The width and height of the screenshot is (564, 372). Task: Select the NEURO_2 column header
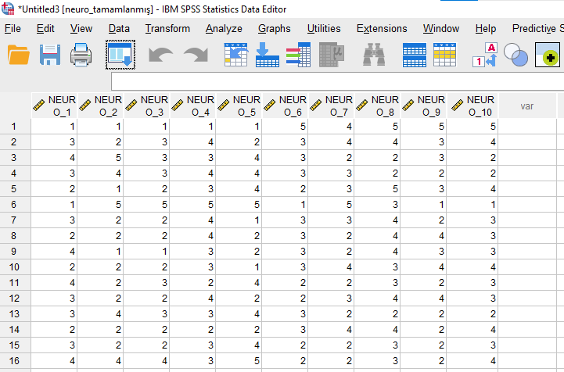click(x=100, y=106)
